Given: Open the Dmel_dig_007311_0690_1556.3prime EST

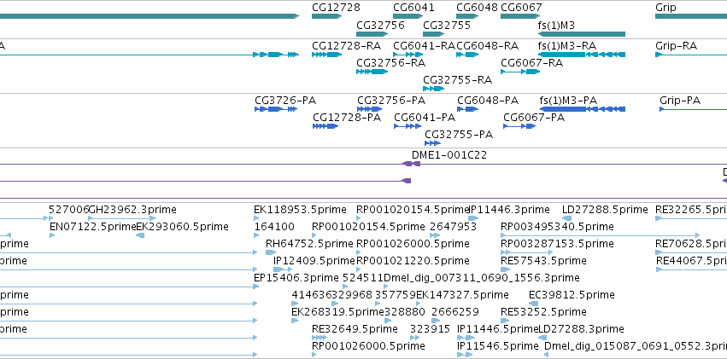Looking at the screenshot, I should tap(386, 287).
